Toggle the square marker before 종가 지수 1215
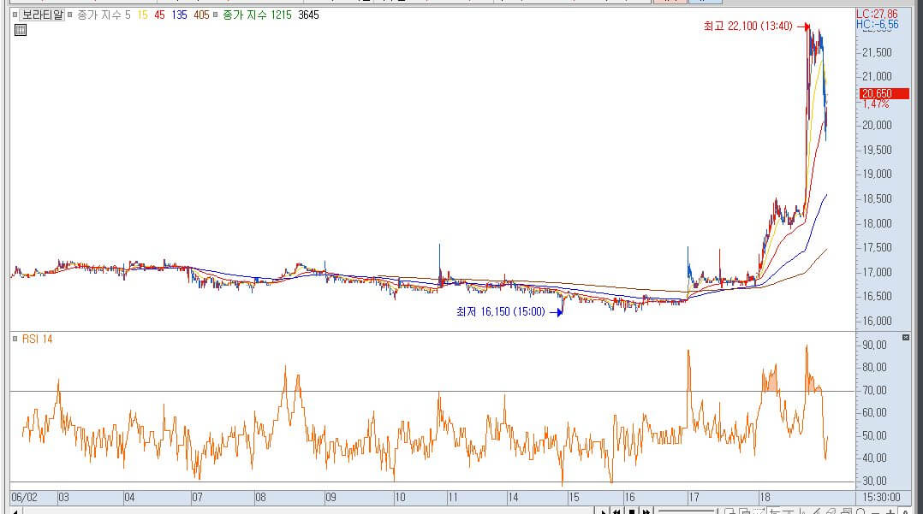This screenshot has width=923, height=514. [215, 15]
